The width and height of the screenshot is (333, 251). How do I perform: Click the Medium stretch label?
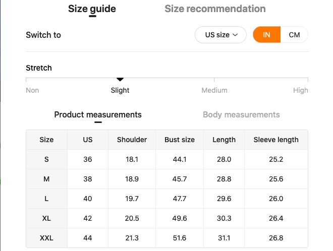214,90
